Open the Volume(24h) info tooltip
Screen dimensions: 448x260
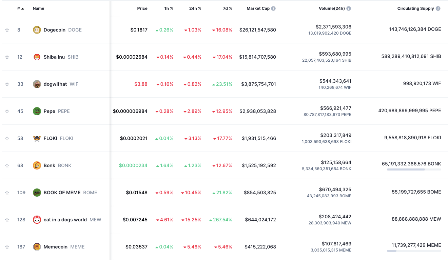coord(349,8)
